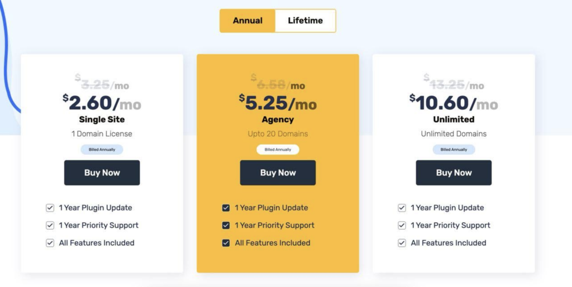Viewport: 572px width, 287px height.
Task: Click Agency All Features Included checkbox
Action: (226, 243)
